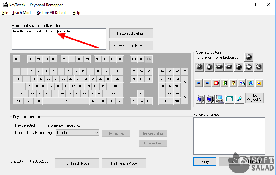Select the Eject specialty button

[x=249, y=57]
